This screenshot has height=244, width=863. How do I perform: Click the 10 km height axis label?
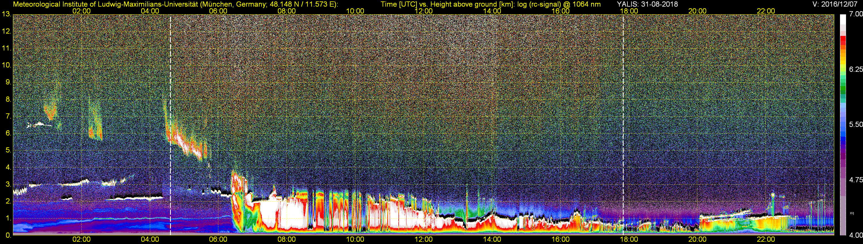click(x=6, y=65)
